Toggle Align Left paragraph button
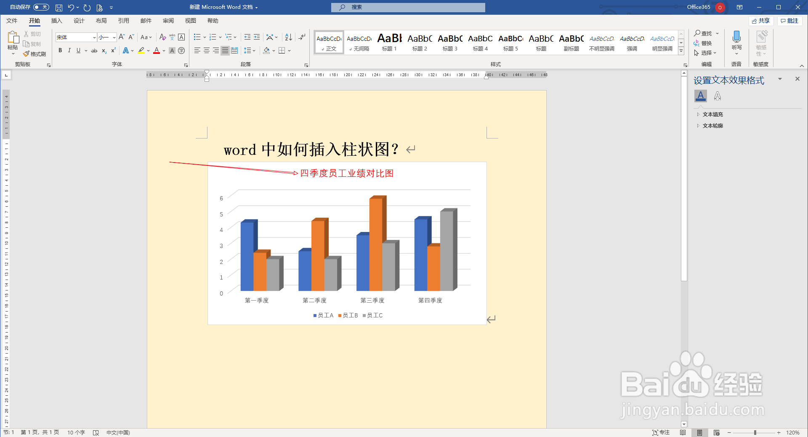 (x=197, y=51)
